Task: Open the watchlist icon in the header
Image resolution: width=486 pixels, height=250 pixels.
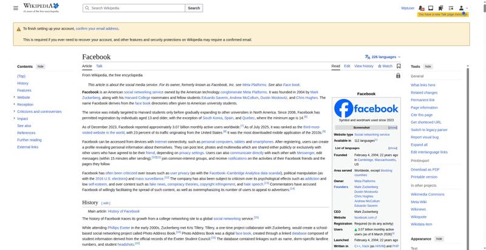Action: pos(451,8)
